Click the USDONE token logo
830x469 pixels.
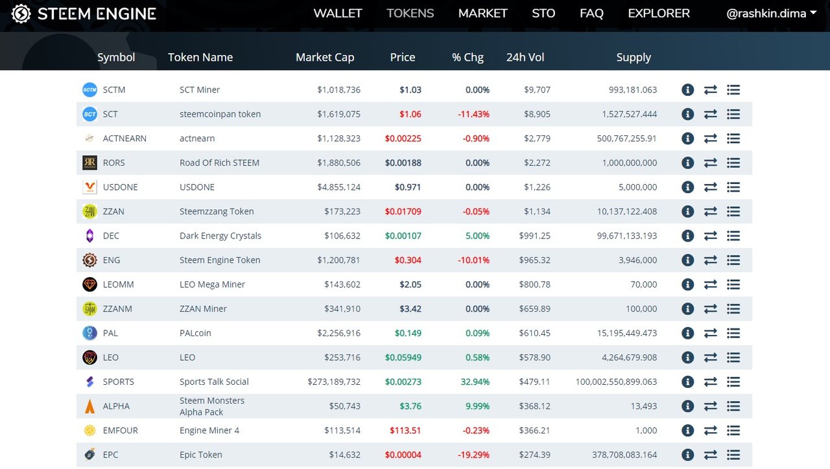click(x=89, y=187)
